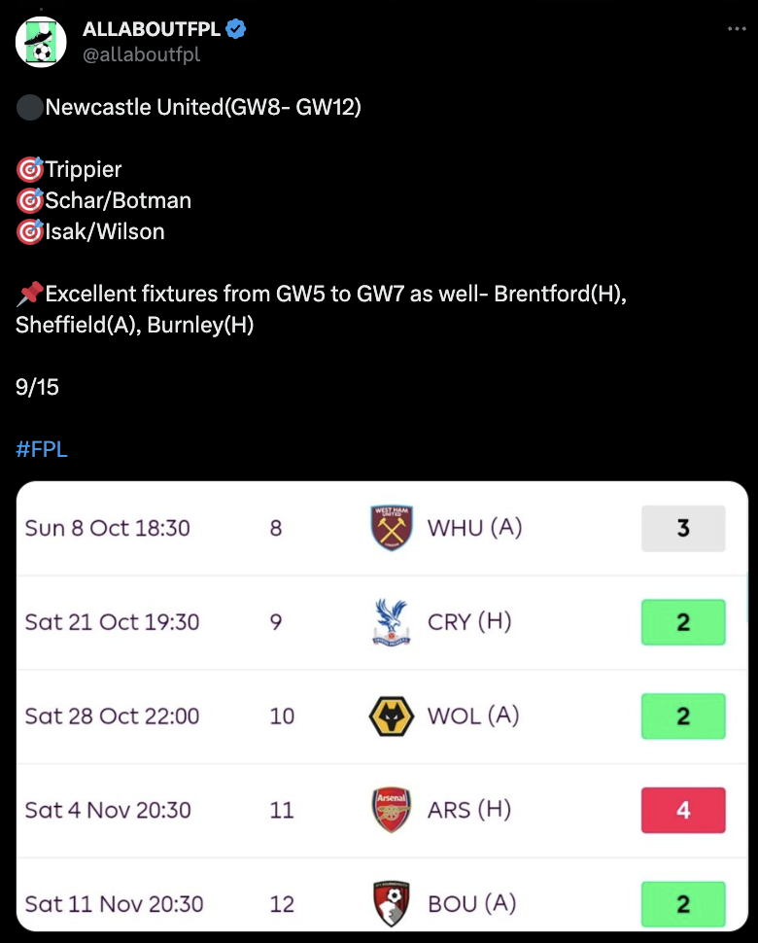758x943 pixels.
Task: Select the green difficulty 2 box for CRY
Action: [683, 622]
